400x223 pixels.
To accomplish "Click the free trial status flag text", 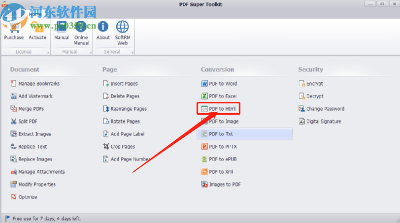I will pyautogui.click(x=47, y=219).
